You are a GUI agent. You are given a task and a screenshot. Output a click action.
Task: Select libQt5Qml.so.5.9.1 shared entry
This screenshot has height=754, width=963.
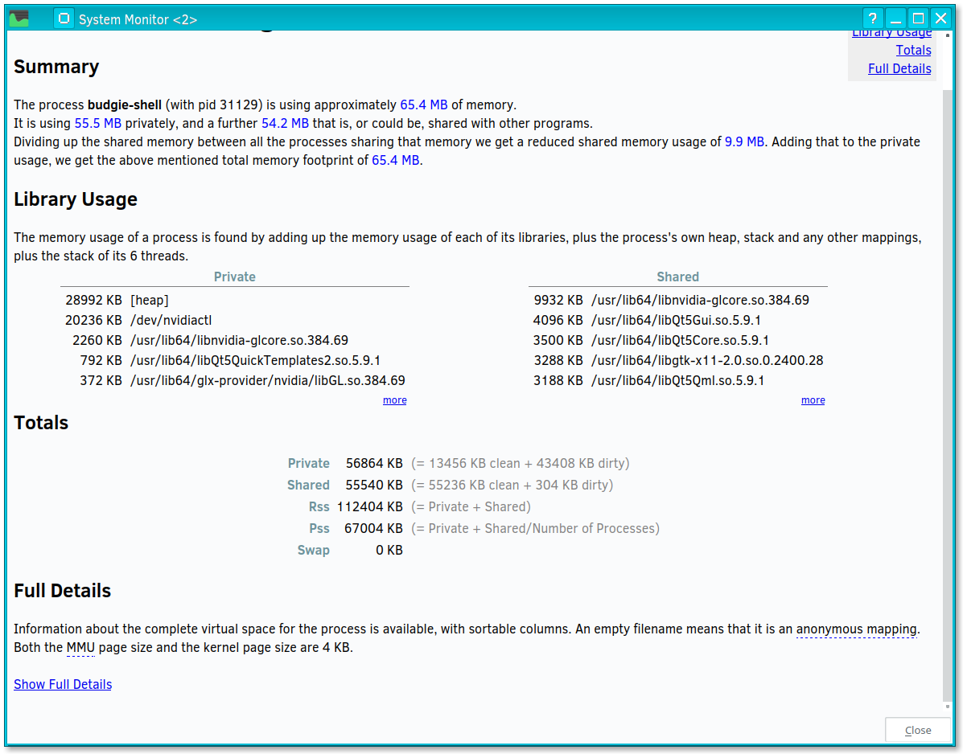point(678,380)
